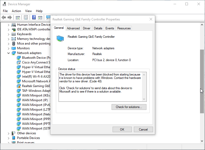
Task: Expand the Monitors category
Action: click(x=8, y=48)
